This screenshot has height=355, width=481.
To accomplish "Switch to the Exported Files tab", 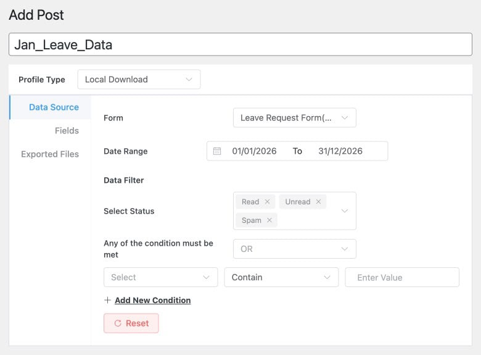I will pyautogui.click(x=50, y=154).
